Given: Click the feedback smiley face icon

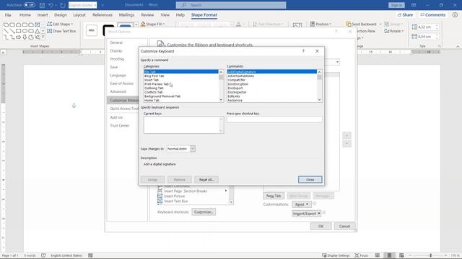Looking at the screenshot, I should pyautogui.click(x=455, y=14).
